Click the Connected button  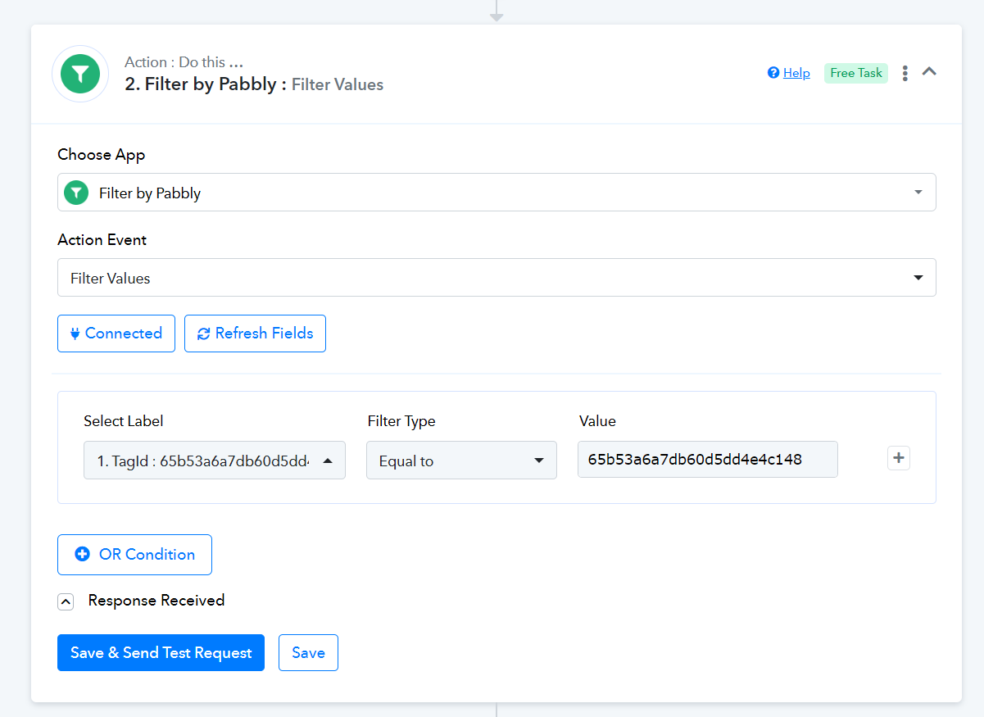(116, 334)
